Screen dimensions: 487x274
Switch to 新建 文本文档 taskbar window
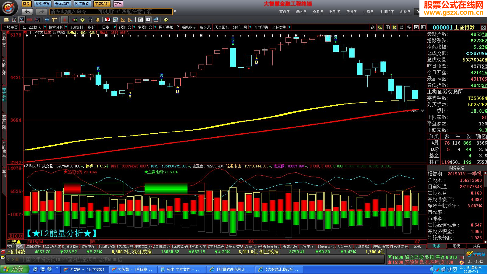pos(182,269)
